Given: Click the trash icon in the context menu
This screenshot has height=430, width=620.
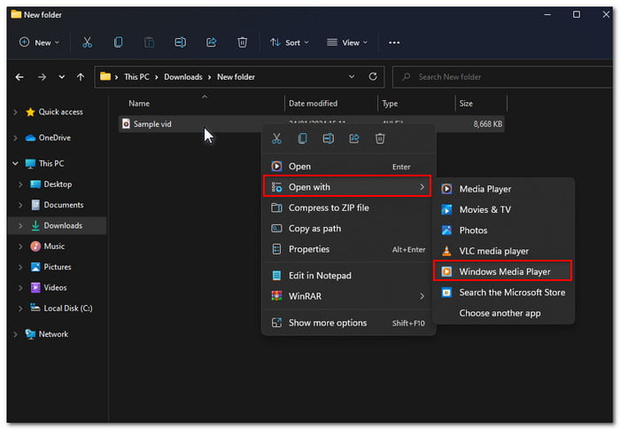Looking at the screenshot, I should click(x=380, y=138).
